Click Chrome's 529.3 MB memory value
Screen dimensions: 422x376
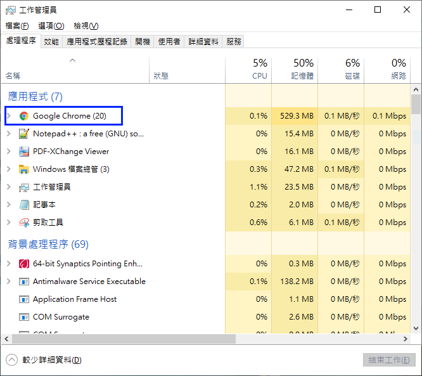tap(297, 116)
